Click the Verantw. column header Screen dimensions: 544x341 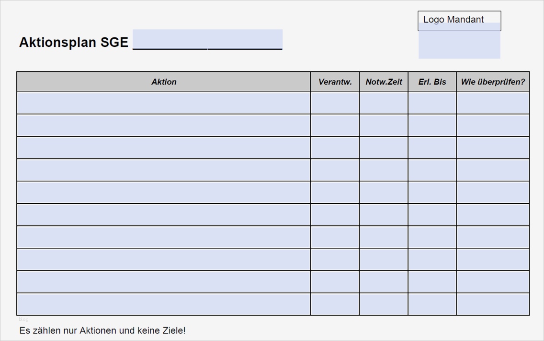(x=335, y=82)
